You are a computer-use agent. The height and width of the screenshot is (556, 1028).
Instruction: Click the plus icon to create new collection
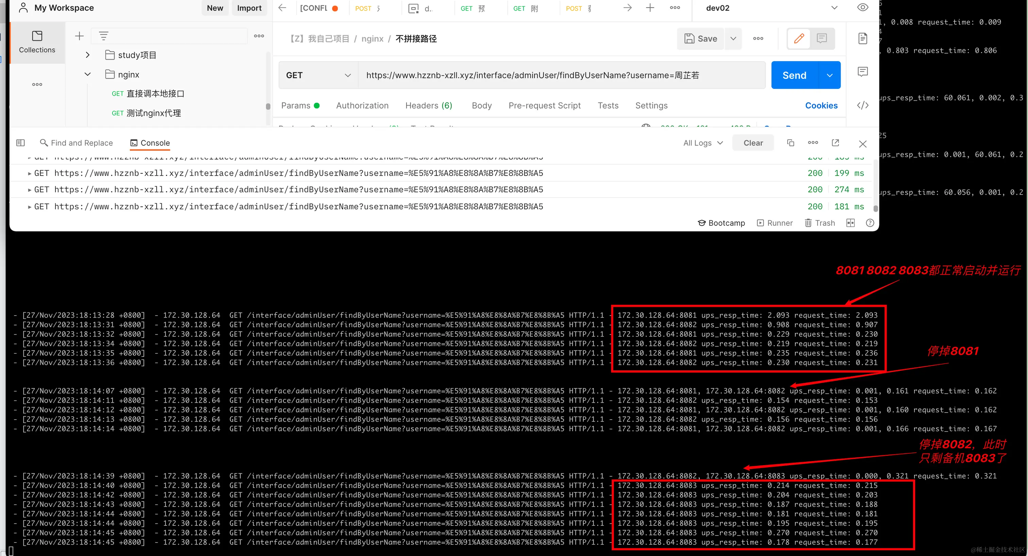coord(80,36)
